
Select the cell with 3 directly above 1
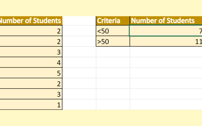31,94
